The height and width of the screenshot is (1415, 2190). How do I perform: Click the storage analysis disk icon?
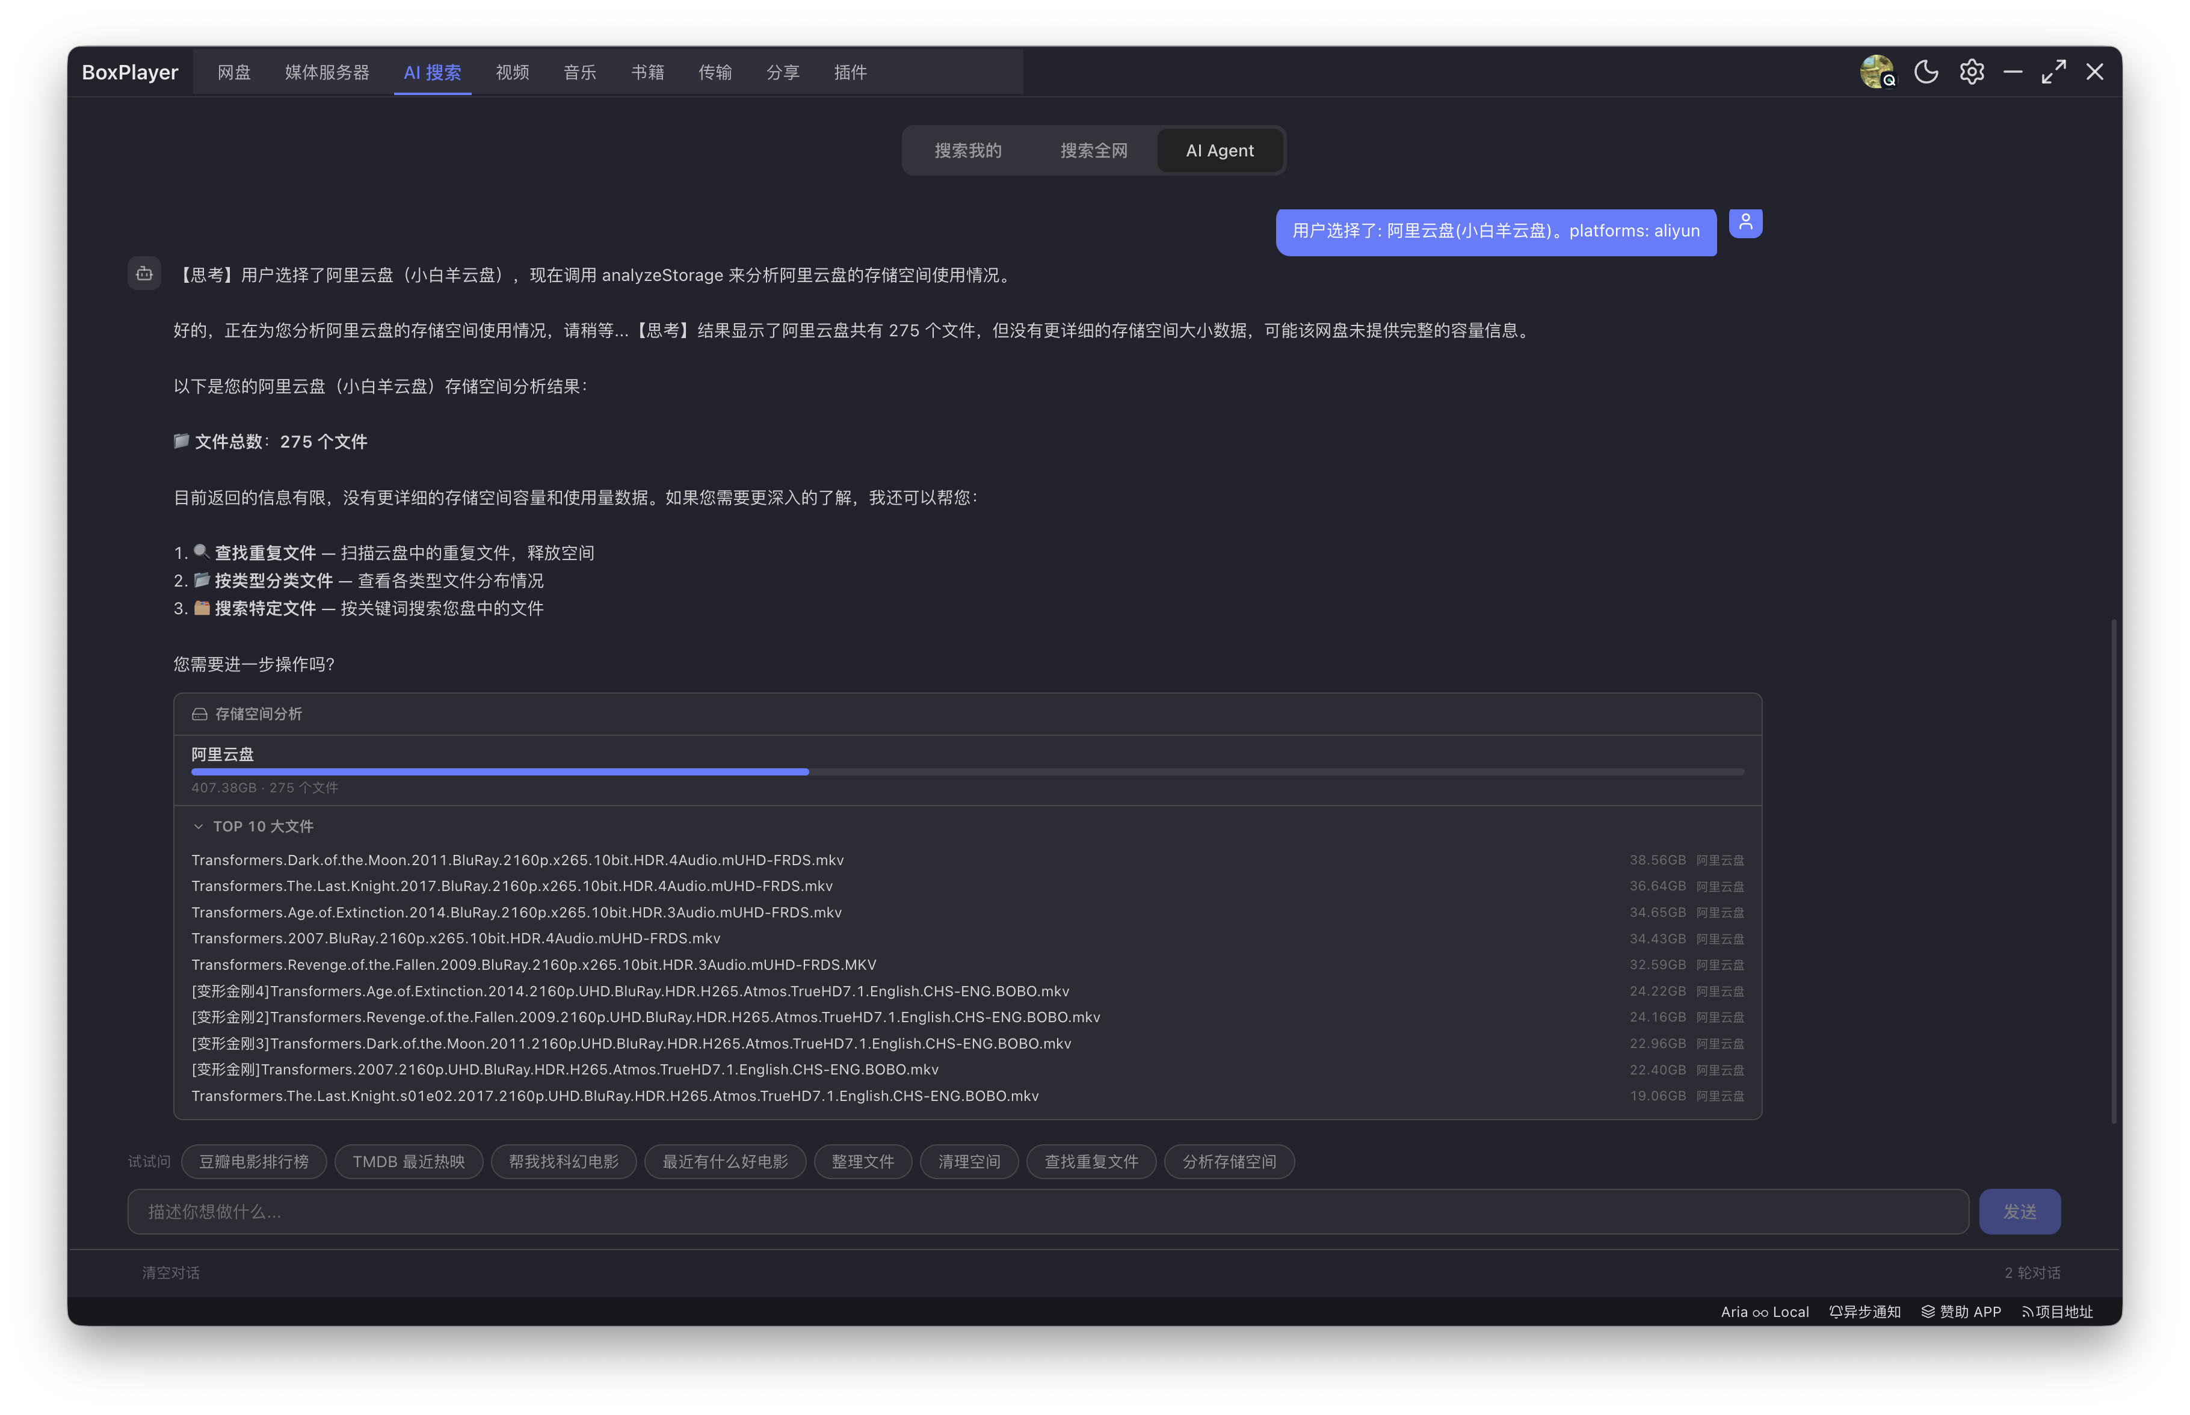point(199,714)
